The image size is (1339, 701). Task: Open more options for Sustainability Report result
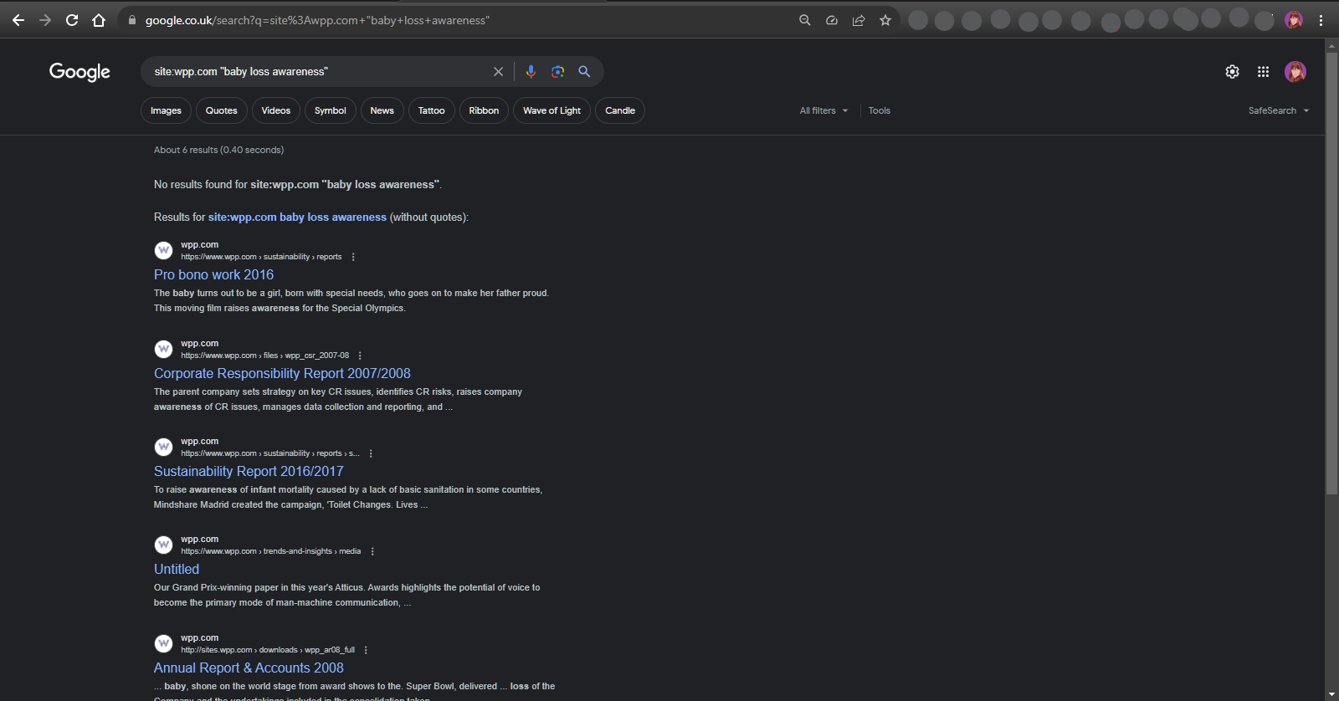pos(371,453)
